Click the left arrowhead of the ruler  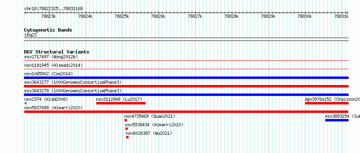25,13
